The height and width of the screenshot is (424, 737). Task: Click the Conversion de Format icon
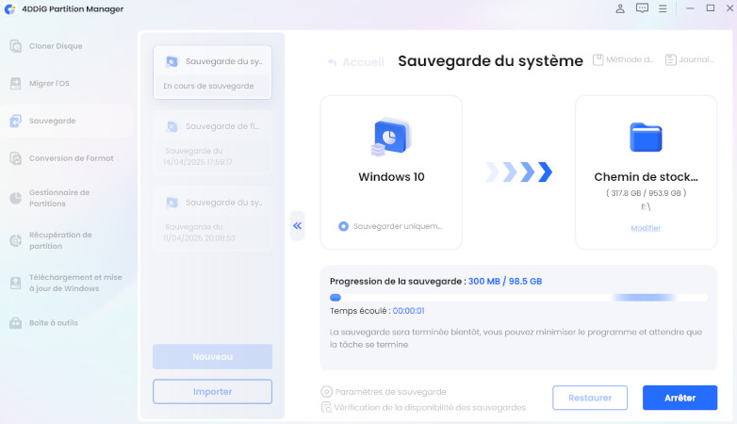click(15, 158)
